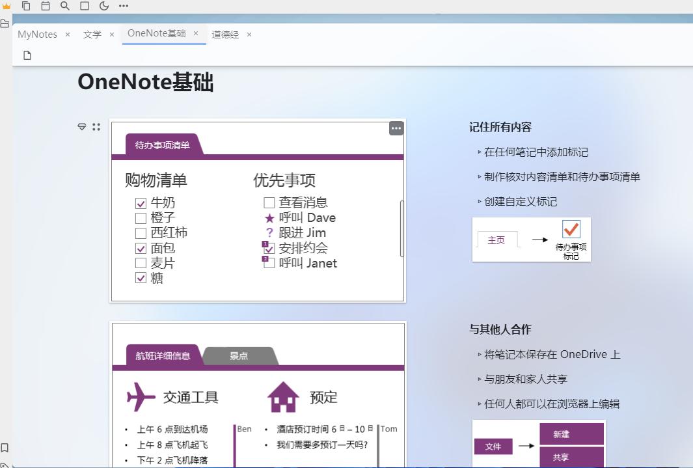Open the block options via the ... button
The height and width of the screenshot is (468, 693).
coord(396,128)
